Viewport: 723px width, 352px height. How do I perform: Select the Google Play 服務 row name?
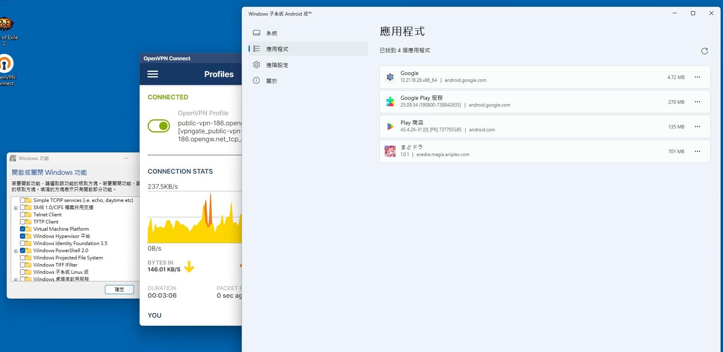(421, 98)
